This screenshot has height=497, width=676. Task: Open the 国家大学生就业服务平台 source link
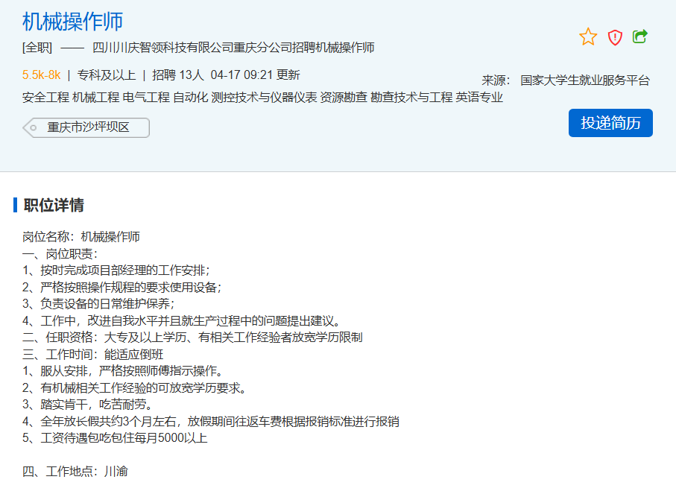tap(585, 80)
